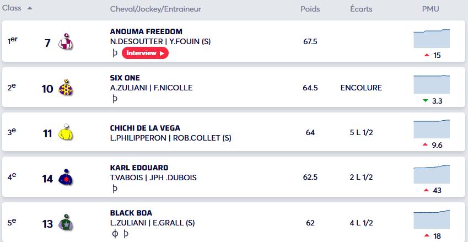This screenshot has height=242, width=468.
Task: Click the Cheval/Jockey/Entraineur column header
Action: [155, 9]
